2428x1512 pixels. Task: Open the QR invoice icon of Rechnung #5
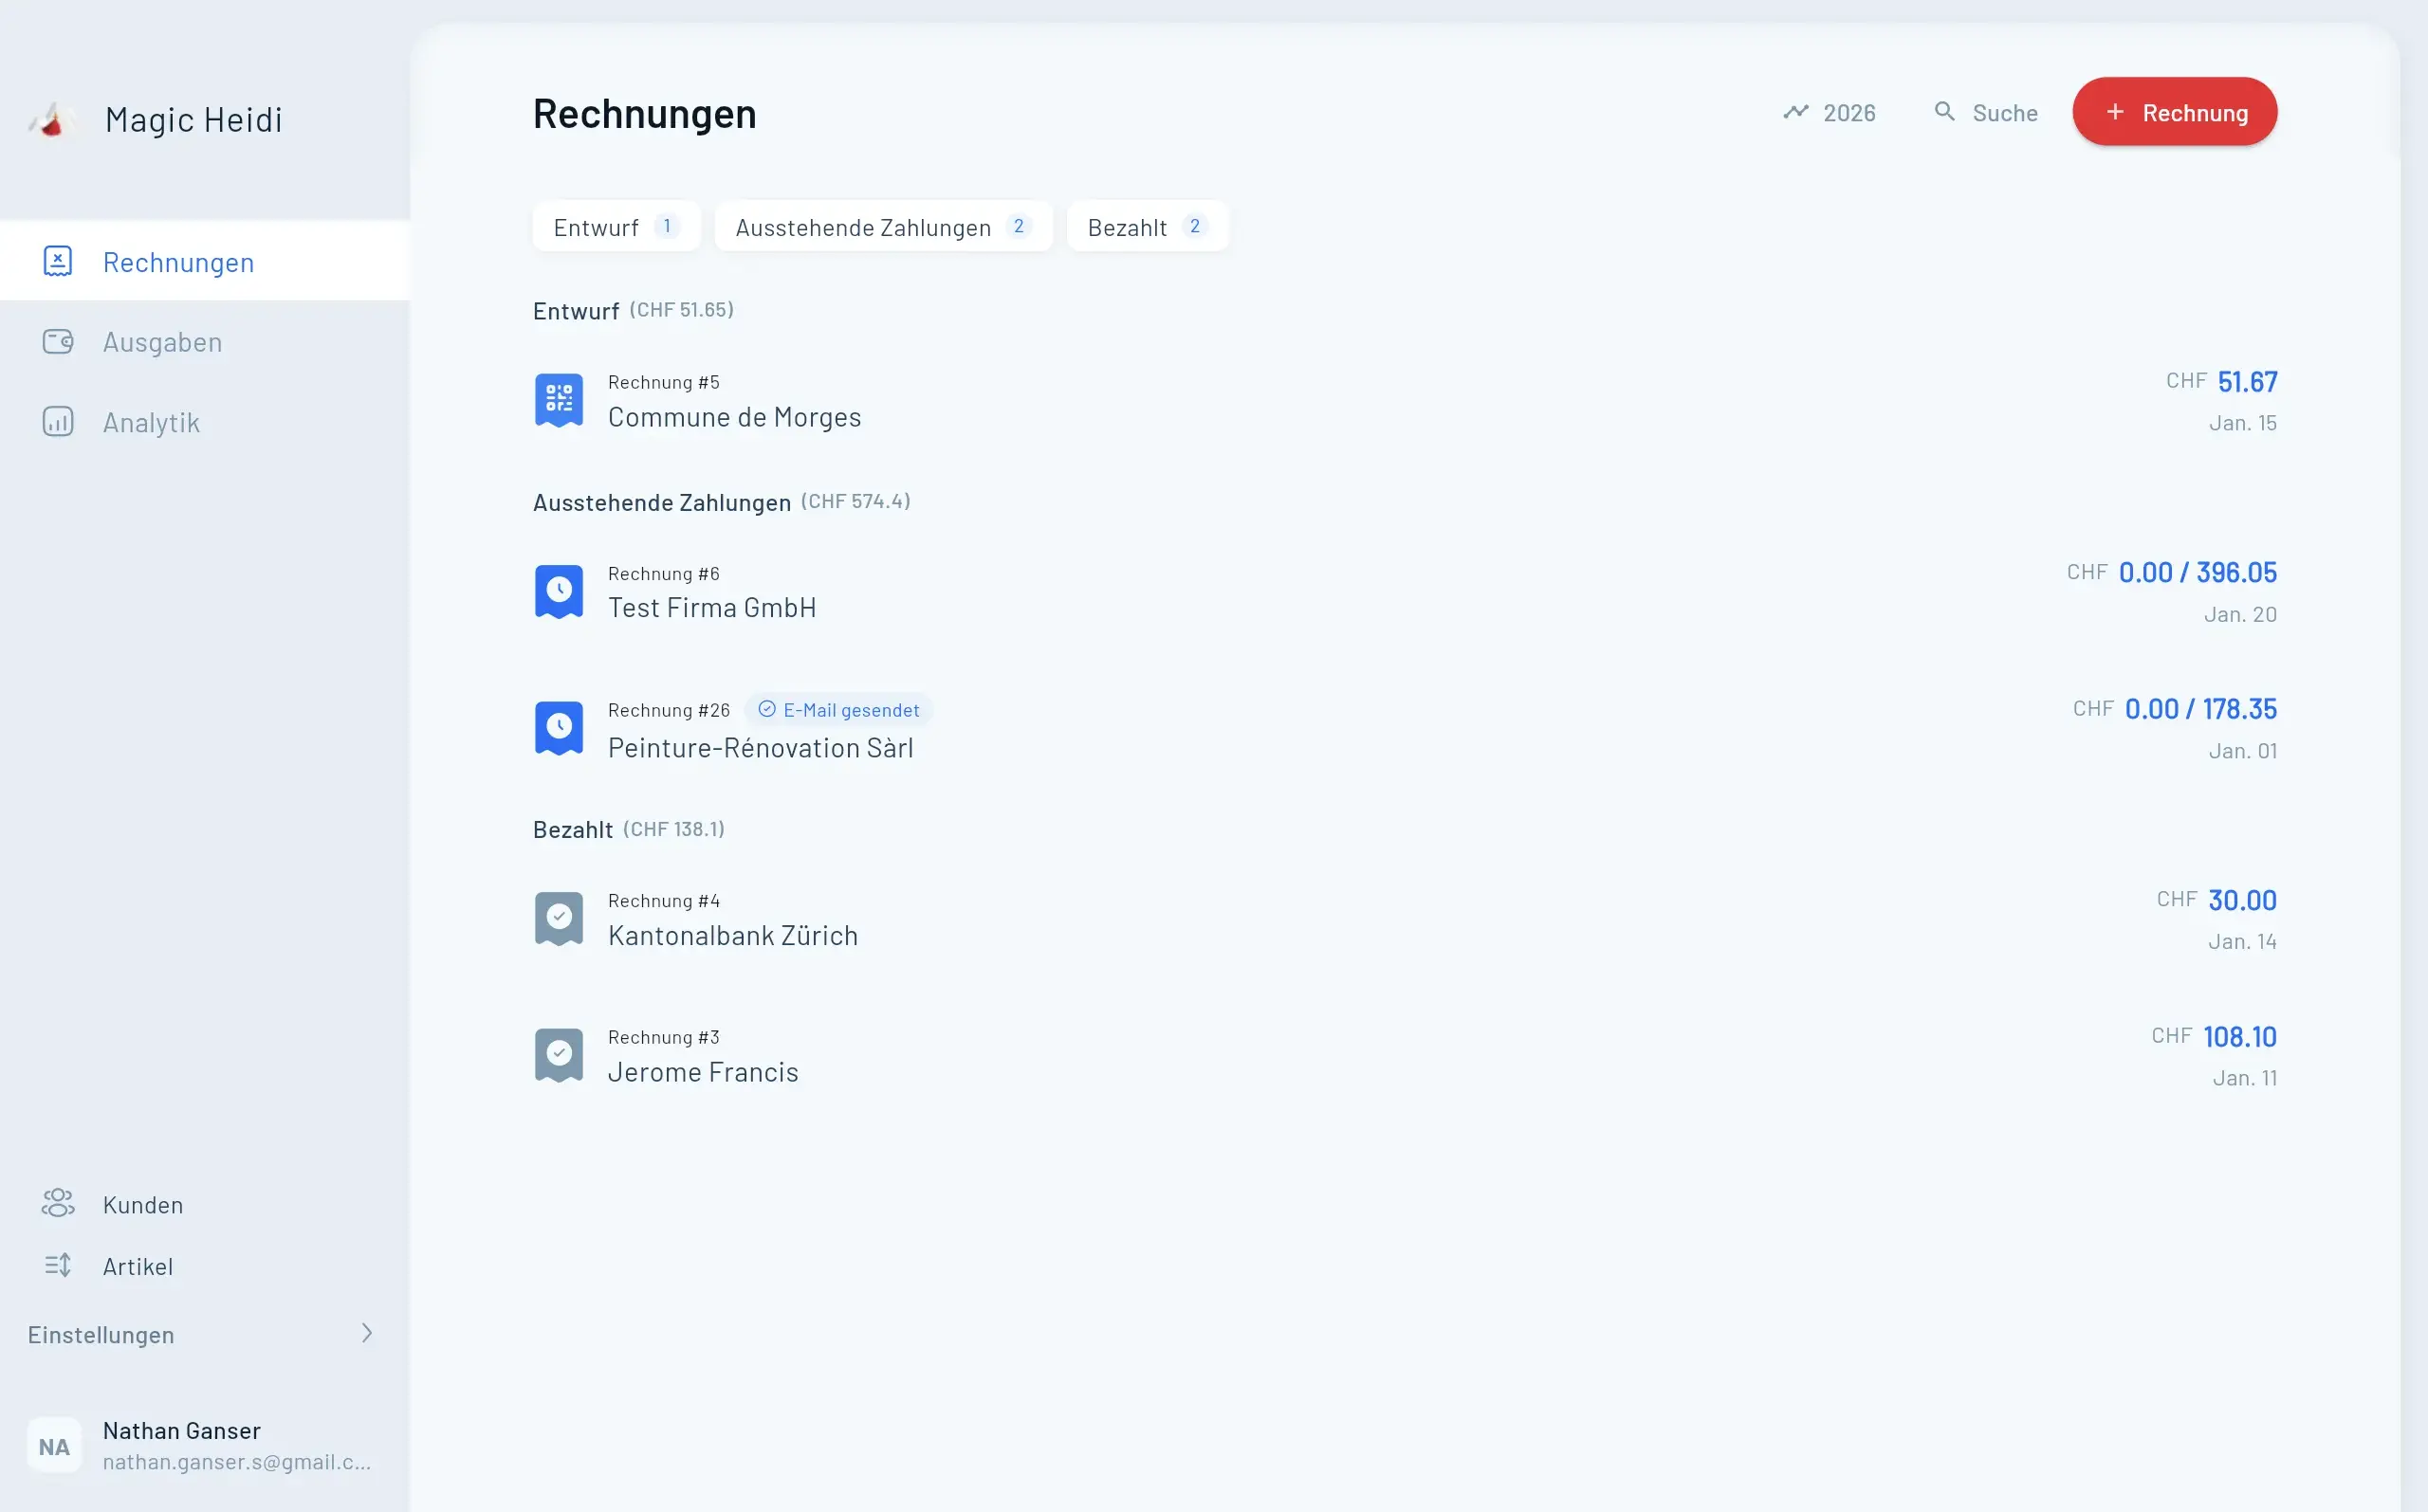click(559, 399)
